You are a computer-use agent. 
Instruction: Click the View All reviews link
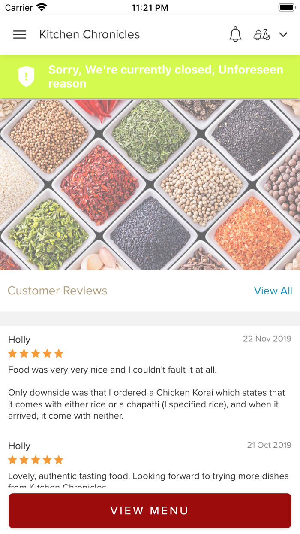pyautogui.click(x=273, y=291)
